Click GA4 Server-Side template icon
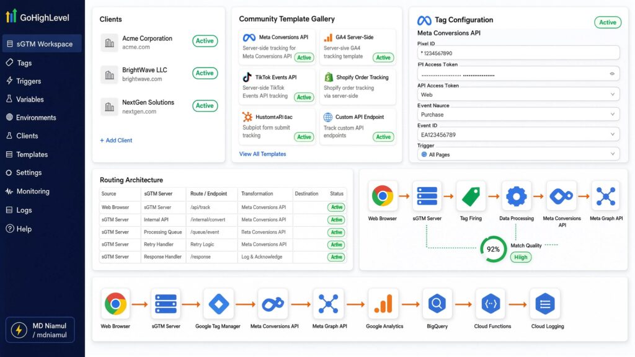Image resolution: width=635 pixels, height=357 pixels. click(328, 38)
